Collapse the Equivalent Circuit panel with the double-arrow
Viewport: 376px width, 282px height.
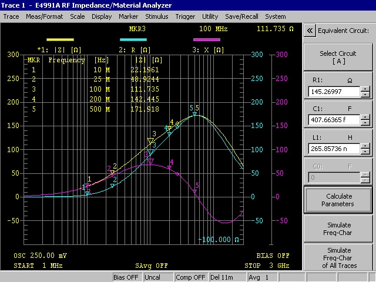(310, 31)
